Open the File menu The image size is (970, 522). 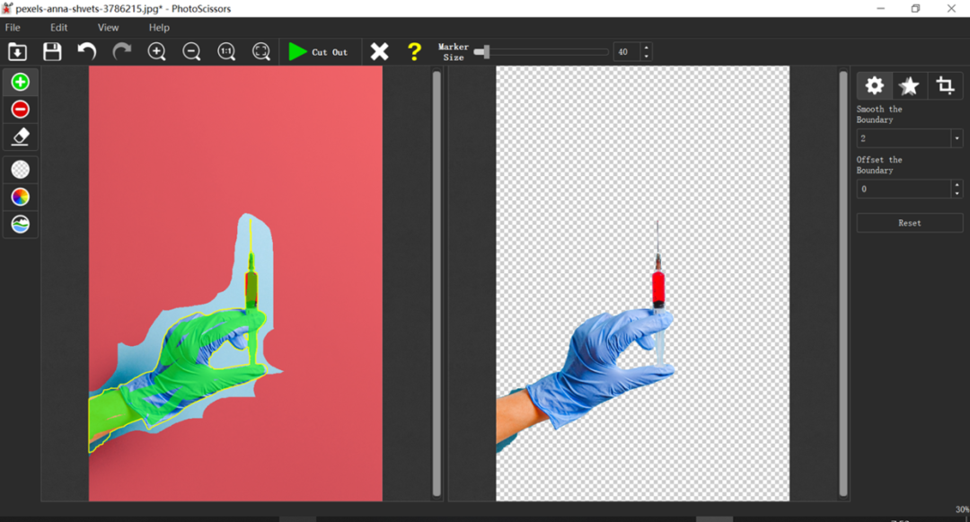(13, 27)
